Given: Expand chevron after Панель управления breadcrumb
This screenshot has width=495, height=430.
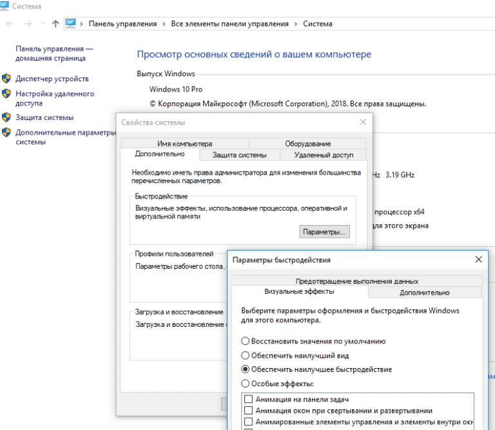Looking at the screenshot, I should pyautogui.click(x=164, y=24).
